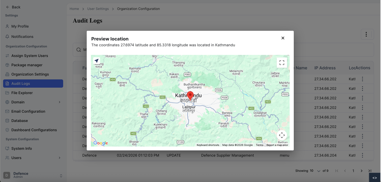Expand the Domain submenu

pos(59,102)
